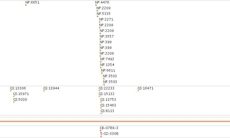This screenshot has height=138, width=230.
Task: Select the down-triangle marker under GS:15463
Action: click(x=101, y=108)
